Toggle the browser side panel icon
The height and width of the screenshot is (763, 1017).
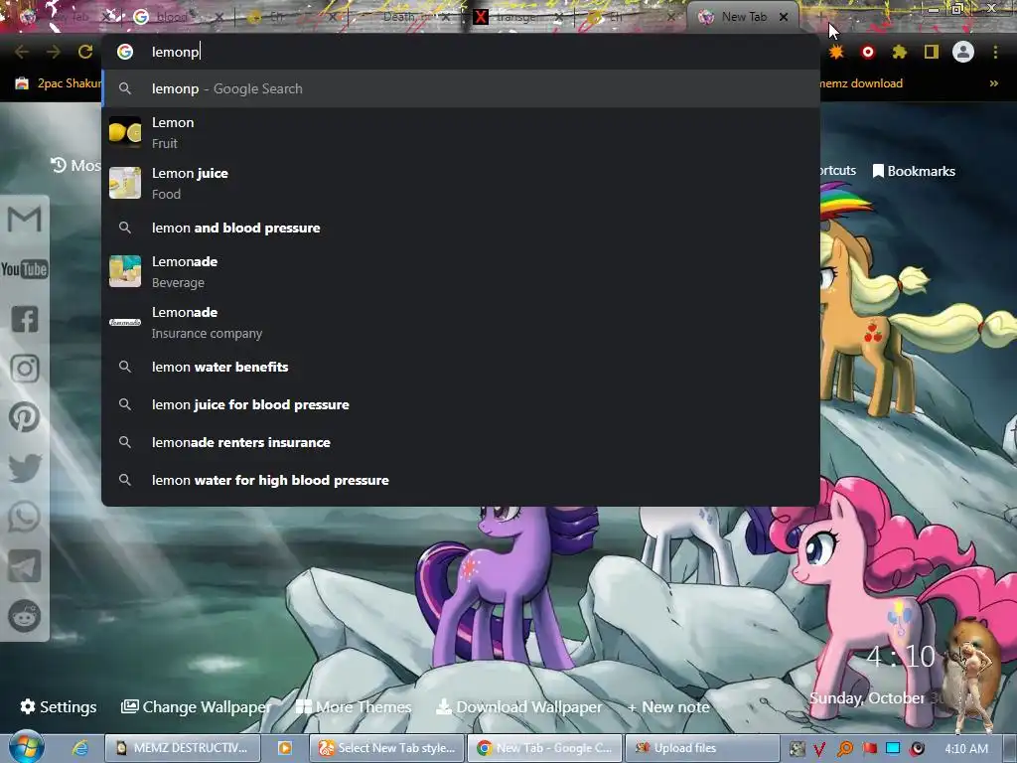[x=932, y=52]
